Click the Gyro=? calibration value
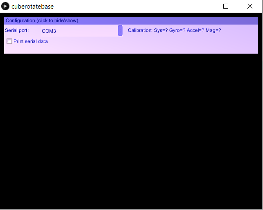 [x=177, y=30]
